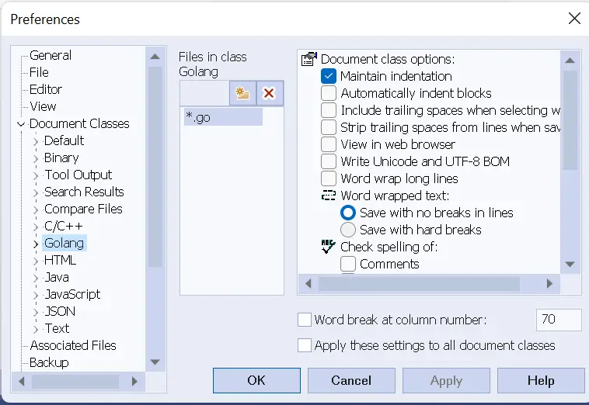The width and height of the screenshot is (589, 405).
Task: Click the options list vertical scrollbar thumb
Action: pyautogui.click(x=570, y=120)
